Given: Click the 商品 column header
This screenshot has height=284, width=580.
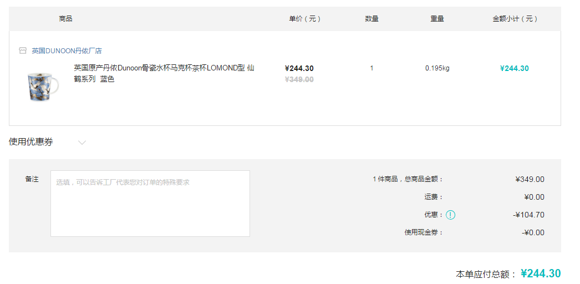Looking at the screenshot, I should click(x=65, y=19).
